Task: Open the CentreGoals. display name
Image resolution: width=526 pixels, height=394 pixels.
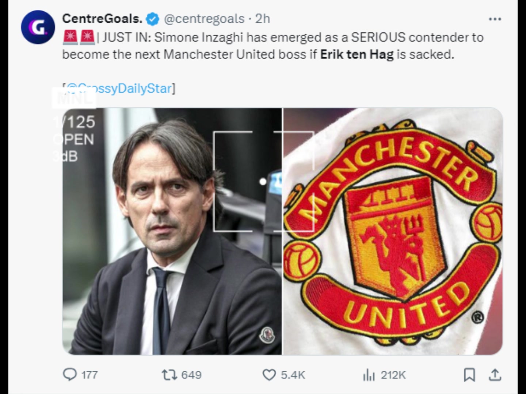Action: click(x=102, y=19)
